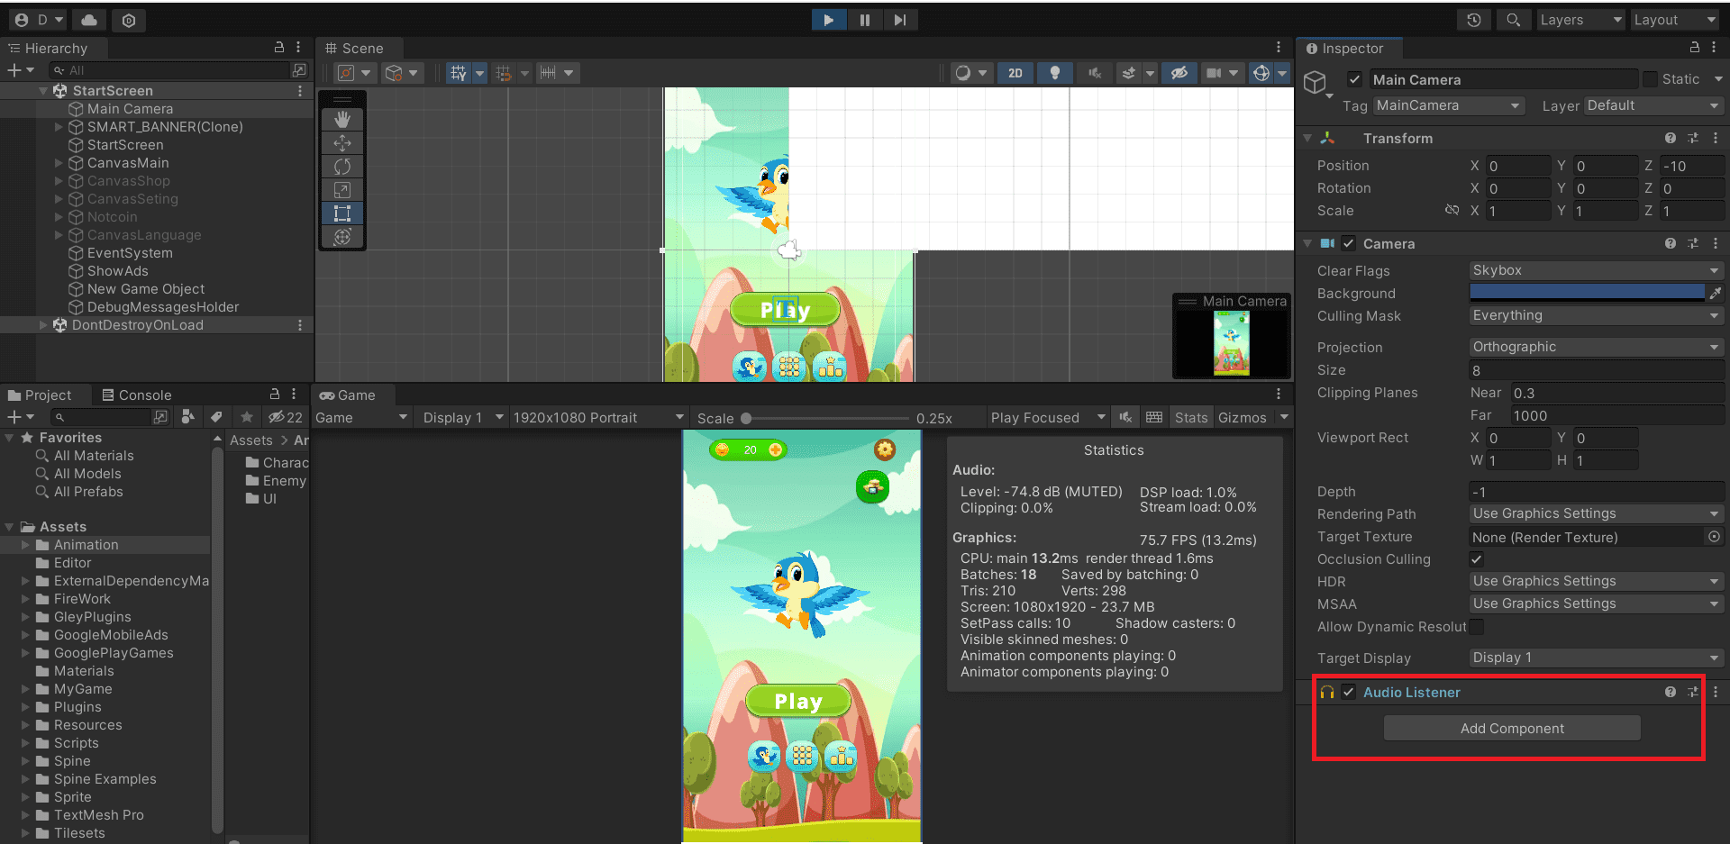This screenshot has height=844, width=1730.
Task: Open the camera Background color swatch
Action: [x=1586, y=292]
